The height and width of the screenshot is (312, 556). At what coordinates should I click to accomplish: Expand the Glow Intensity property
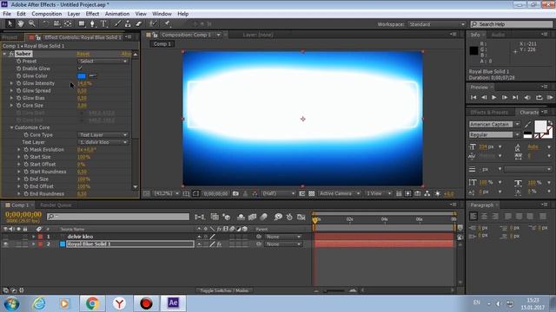(11, 83)
